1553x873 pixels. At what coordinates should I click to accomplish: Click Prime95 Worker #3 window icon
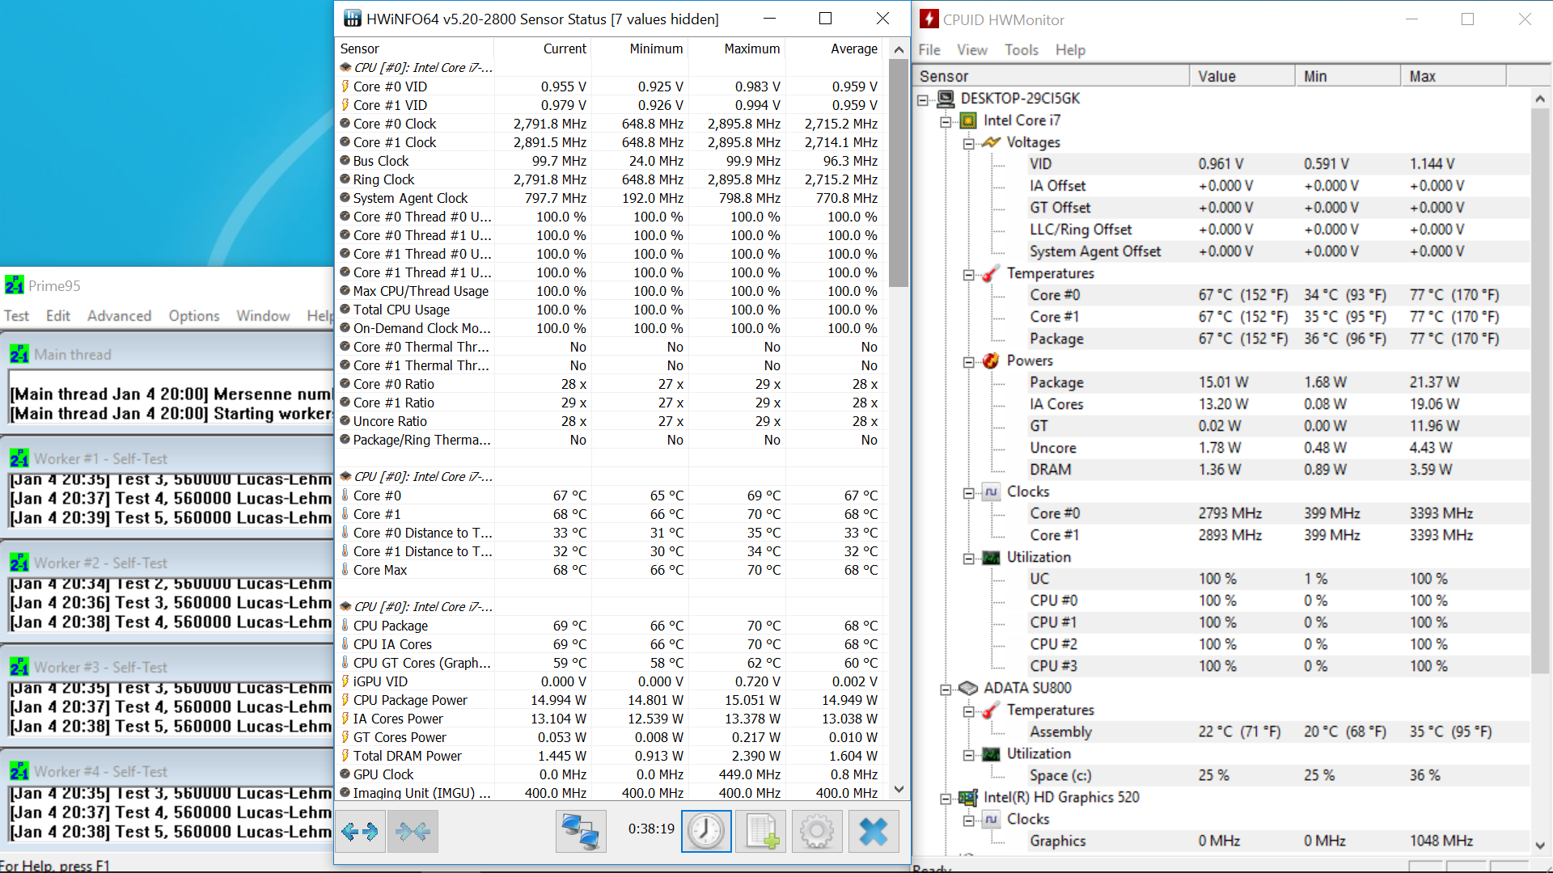[x=19, y=668]
